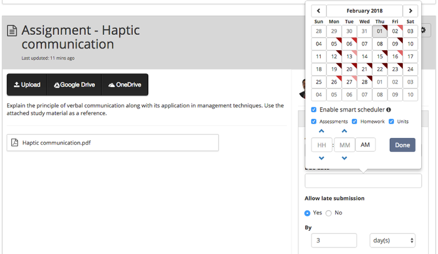Screen dimensions: 438x254
Task: Uncheck the Units checkbox
Action: pos(391,121)
